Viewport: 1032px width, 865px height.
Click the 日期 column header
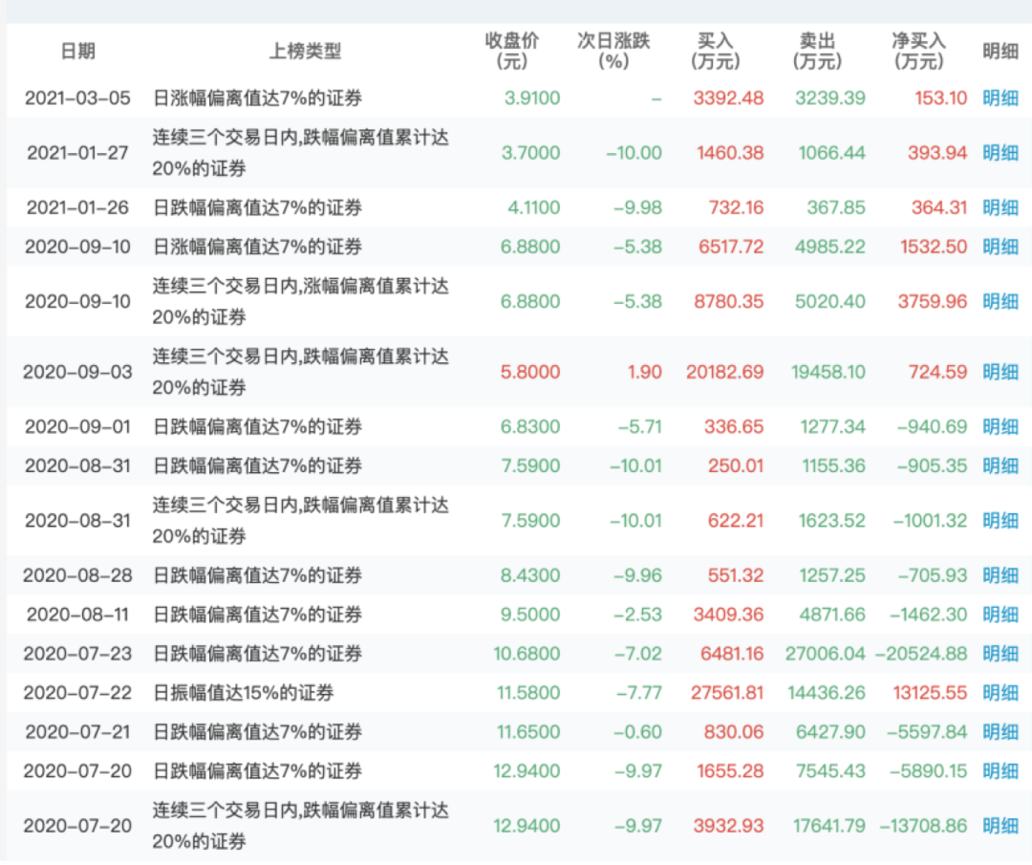pyautogui.click(x=77, y=51)
